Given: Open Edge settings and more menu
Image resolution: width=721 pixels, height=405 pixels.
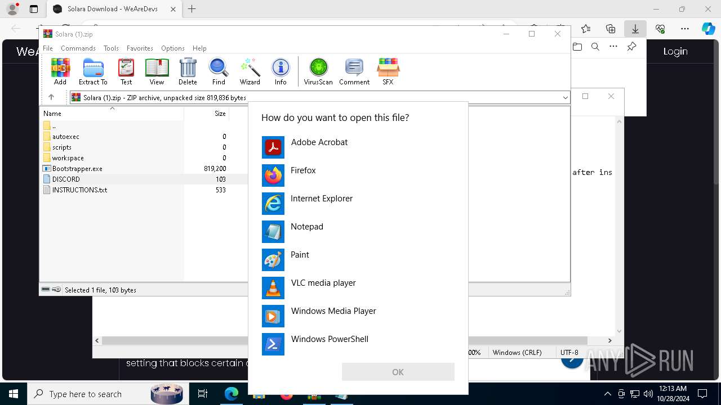Looking at the screenshot, I should coord(685,29).
